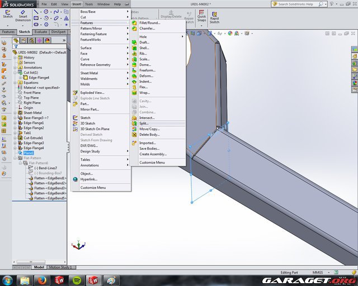
Task: Select Plane1 in the feature tree
Action: [x=29, y=152]
